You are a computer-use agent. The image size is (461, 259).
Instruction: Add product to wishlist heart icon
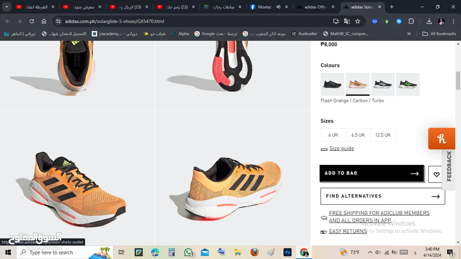437,174
